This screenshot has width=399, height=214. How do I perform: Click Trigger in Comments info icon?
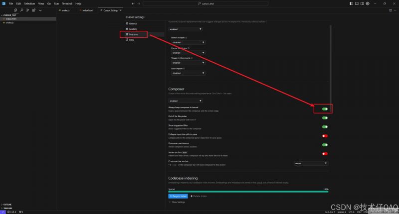pyautogui.click(x=192, y=58)
